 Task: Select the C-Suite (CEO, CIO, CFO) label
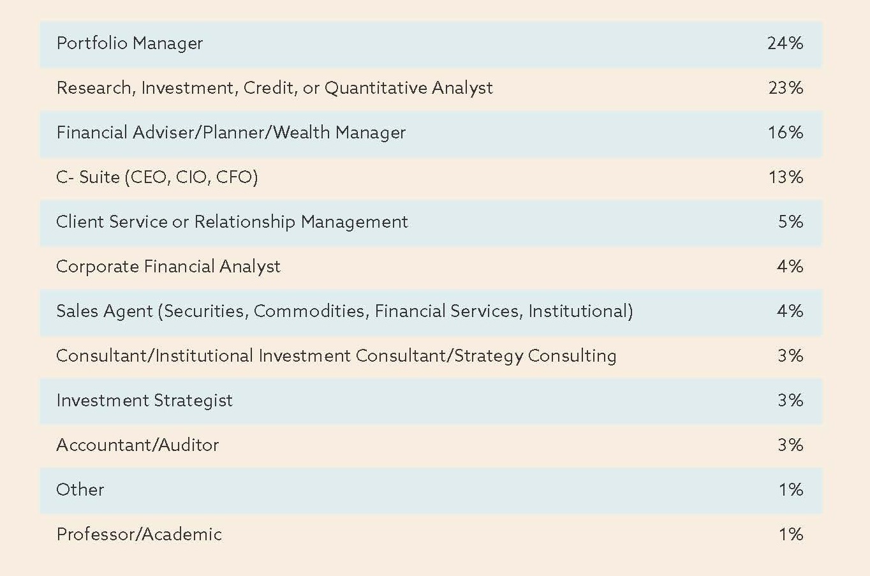[157, 177]
